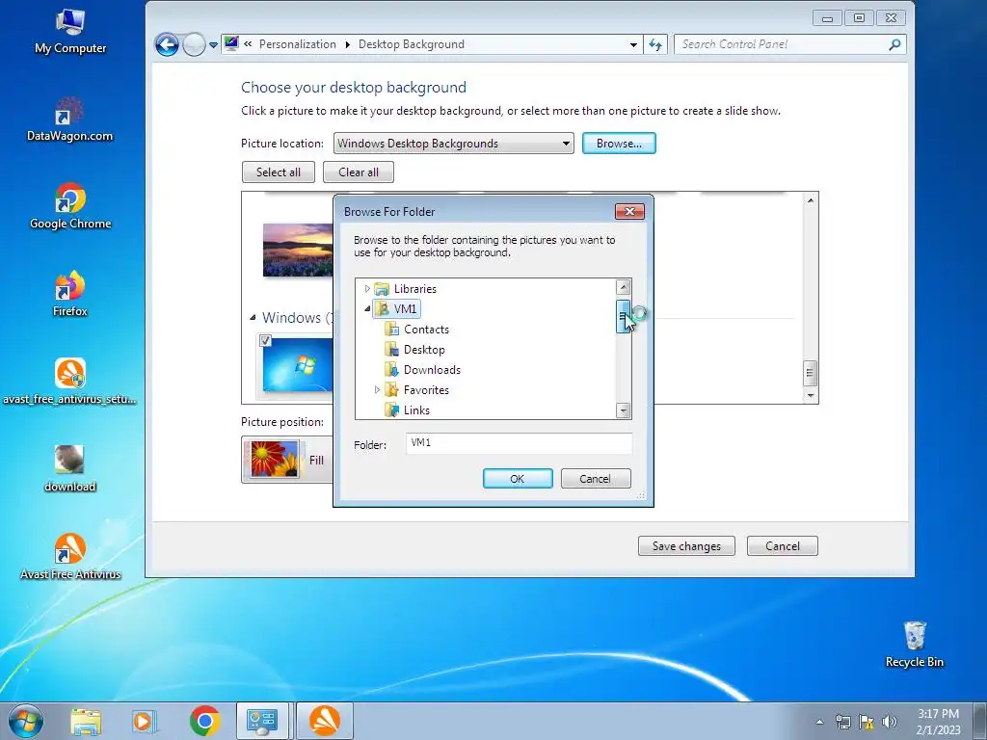987x740 pixels.
Task: Open the Avast Free Antivirus desktop shortcut
Action: [x=69, y=556]
